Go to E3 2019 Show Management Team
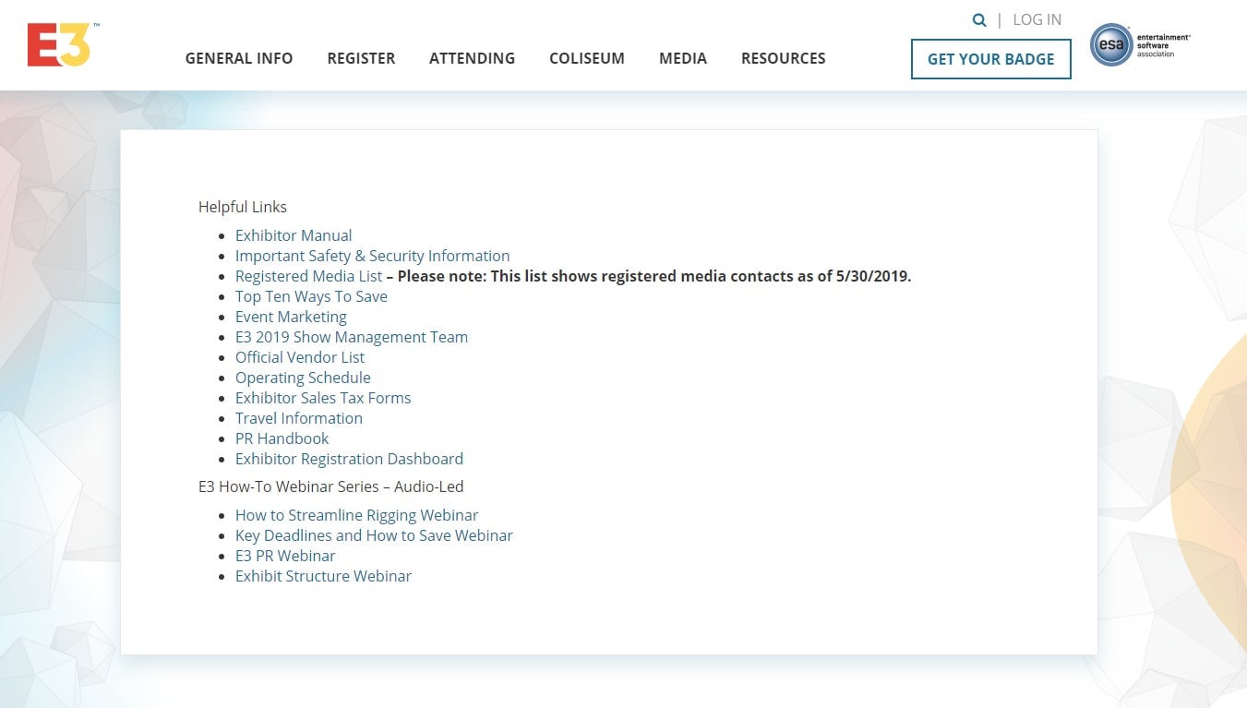 [351, 337]
